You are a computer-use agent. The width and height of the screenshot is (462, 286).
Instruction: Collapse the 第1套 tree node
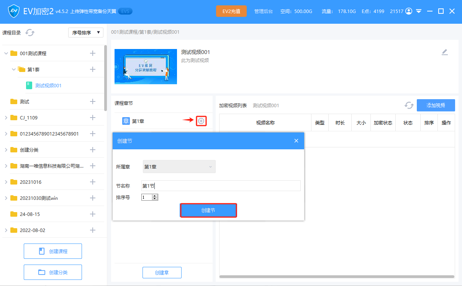[14, 69]
